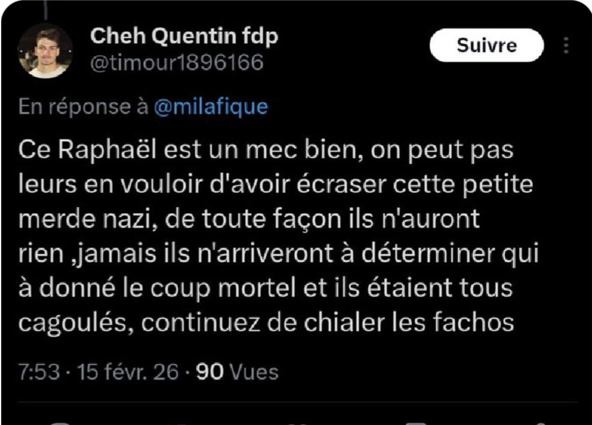Open the author's profile picture
592x425 pixels.
click(45, 51)
